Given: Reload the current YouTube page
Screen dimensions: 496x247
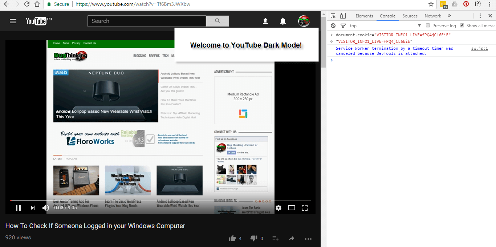Looking at the screenshot, I should (x=27, y=4).
